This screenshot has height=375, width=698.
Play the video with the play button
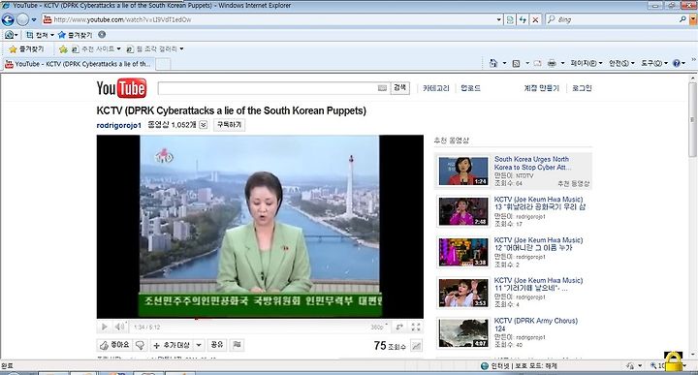point(104,327)
